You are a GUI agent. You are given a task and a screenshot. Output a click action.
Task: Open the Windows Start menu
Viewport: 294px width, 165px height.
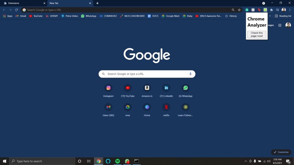coord(4,161)
